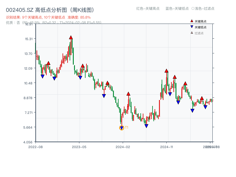Select red high marker near 10.48 in late 2023

107,83
